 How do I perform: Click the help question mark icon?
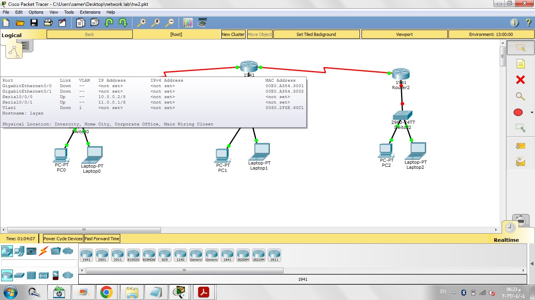[x=529, y=23]
